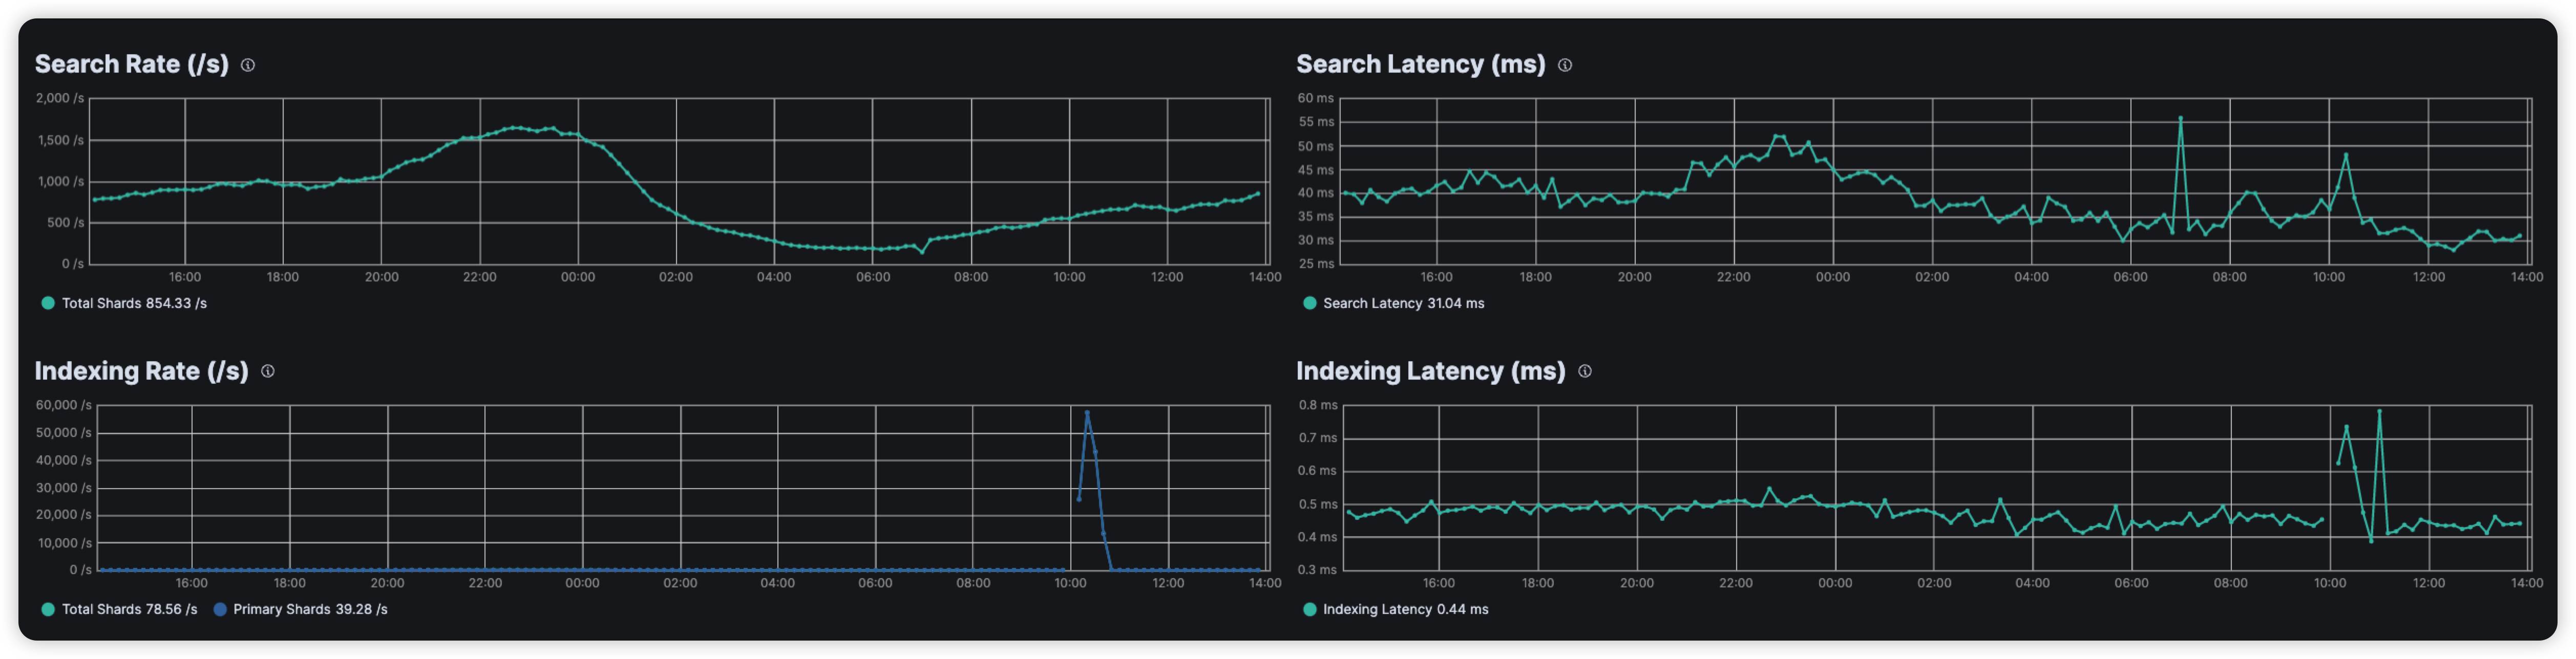Screen dimensions: 2576x659
Task: Click the 55 ms spike in Search Latency
Action: click(x=2180, y=119)
